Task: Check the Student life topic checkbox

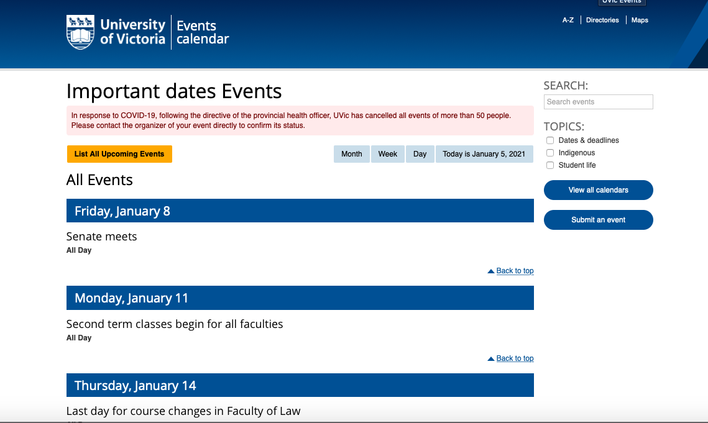Action: 550,165
